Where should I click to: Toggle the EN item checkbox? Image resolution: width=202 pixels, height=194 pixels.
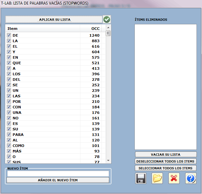[x=9, y=57]
